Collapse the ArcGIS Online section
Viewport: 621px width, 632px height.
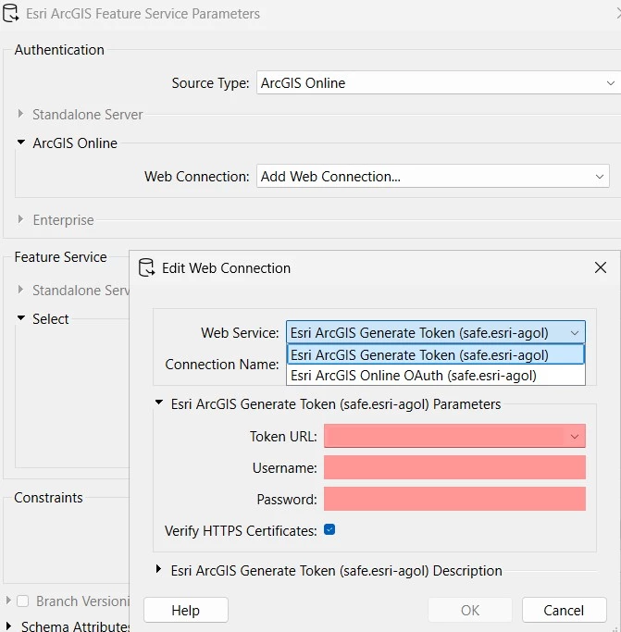[x=21, y=143]
